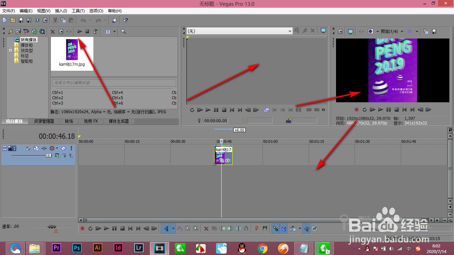Mute video track 1
The image size is (454, 255).
pyautogui.click(x=63, y=148)
